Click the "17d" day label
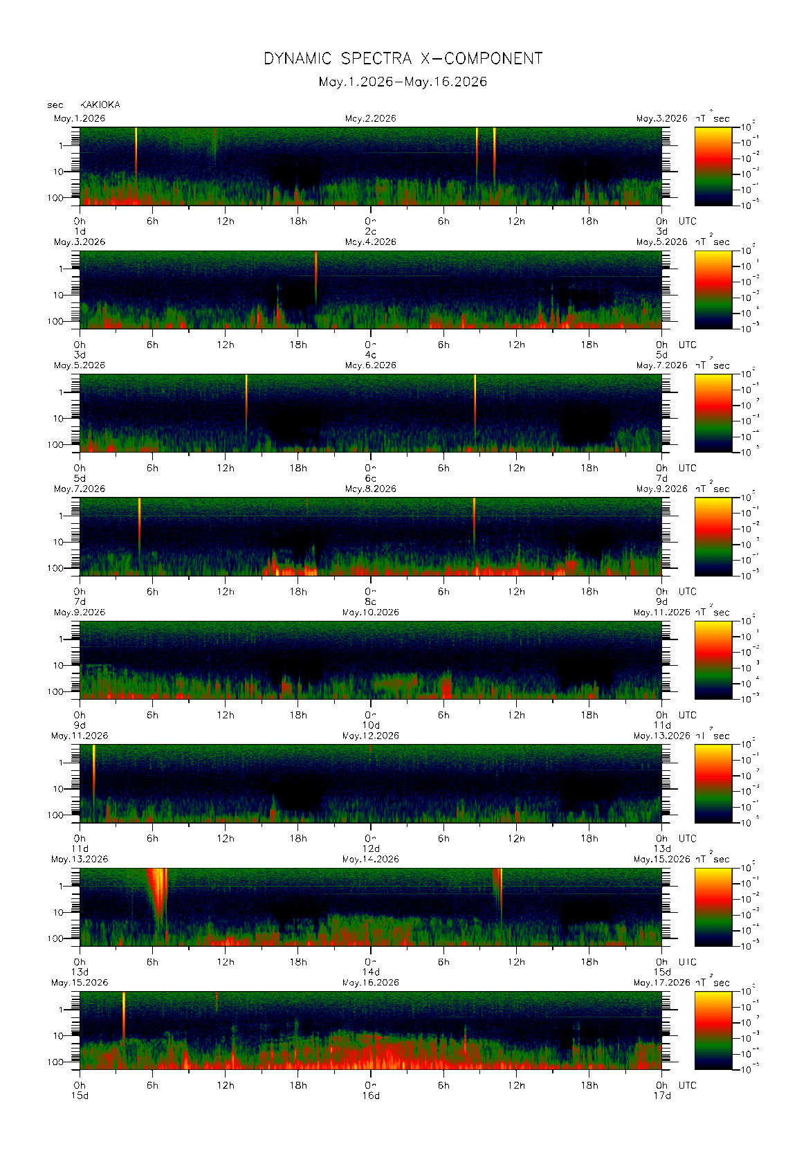Image resolution: width=806 pixels, height=1162 pixels. pos(662,1096)
